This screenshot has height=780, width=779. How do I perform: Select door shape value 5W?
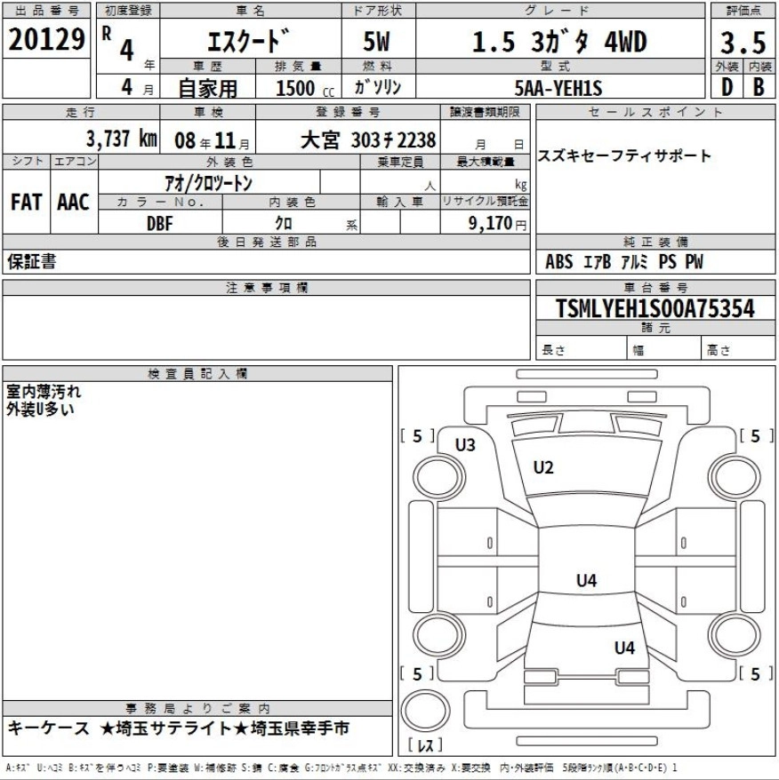pyautogui.click(x=376, y=42)
